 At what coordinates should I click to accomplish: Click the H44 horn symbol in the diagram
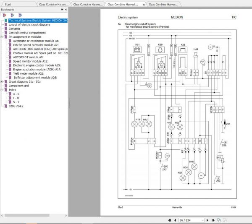(196, 55)
